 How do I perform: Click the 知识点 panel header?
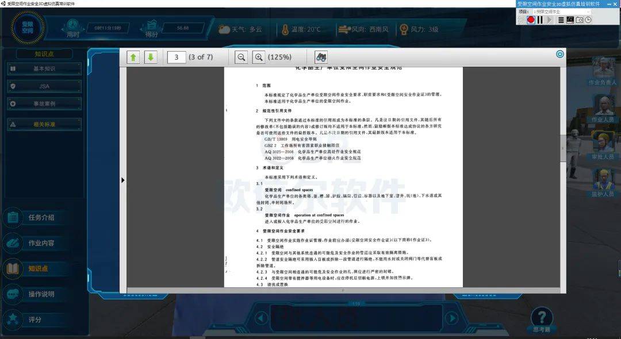tap(44, 54)
